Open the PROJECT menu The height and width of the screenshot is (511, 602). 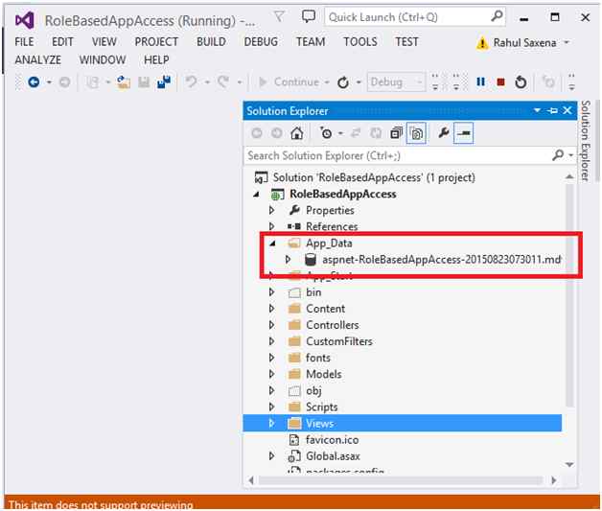156,41
